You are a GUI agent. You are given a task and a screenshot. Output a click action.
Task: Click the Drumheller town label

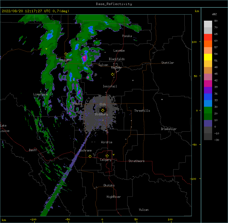(x=169, y=129)
